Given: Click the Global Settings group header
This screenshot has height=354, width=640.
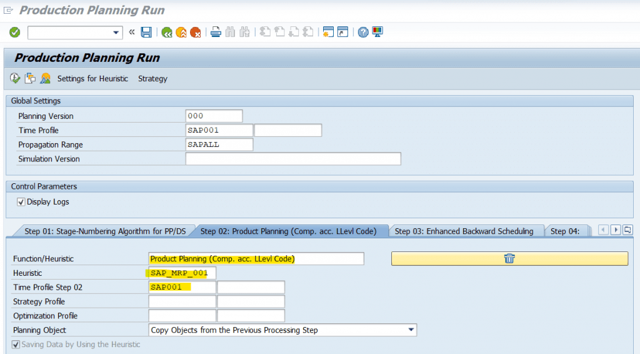Looking at the screenshot, I should coord(319,101).
